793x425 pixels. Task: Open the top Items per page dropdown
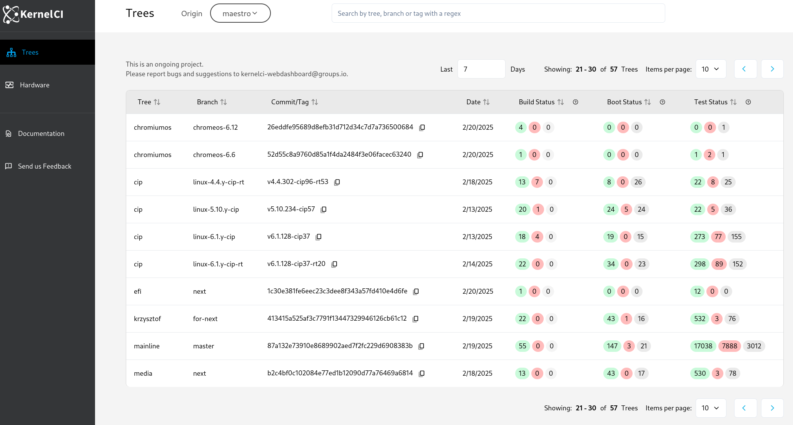711,69
